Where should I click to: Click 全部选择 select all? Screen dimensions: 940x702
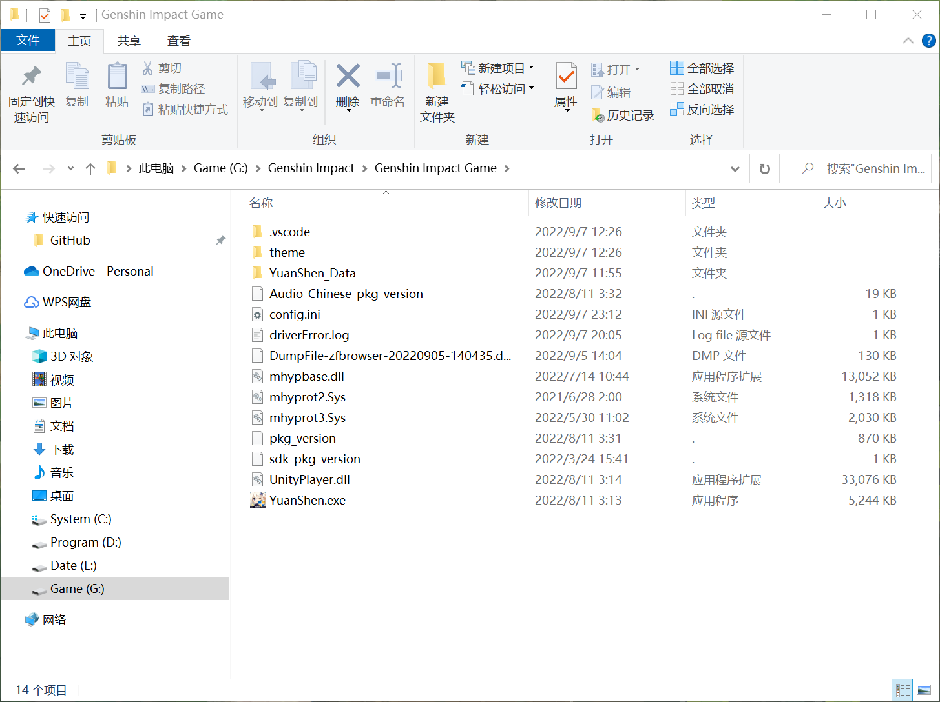click(702, 68)
